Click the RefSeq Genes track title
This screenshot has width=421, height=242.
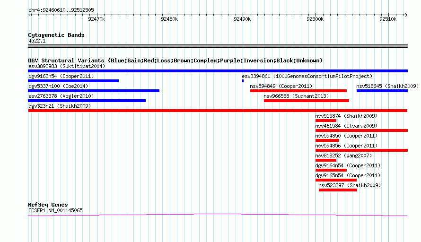point(48,205)
